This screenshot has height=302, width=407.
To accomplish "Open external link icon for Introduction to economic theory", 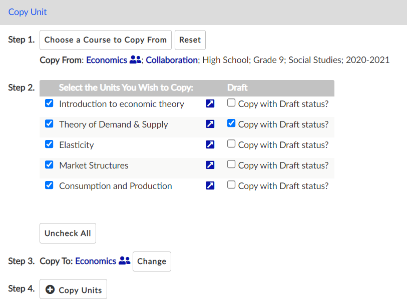I will click(x=210, y=103).
